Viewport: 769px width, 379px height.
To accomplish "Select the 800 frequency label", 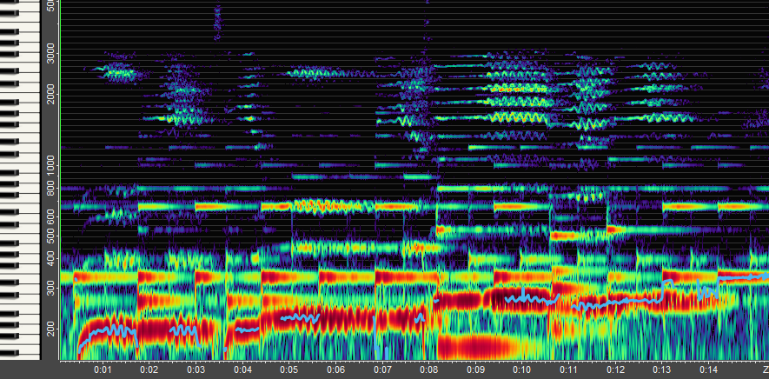I will click(x=50, y=188).
